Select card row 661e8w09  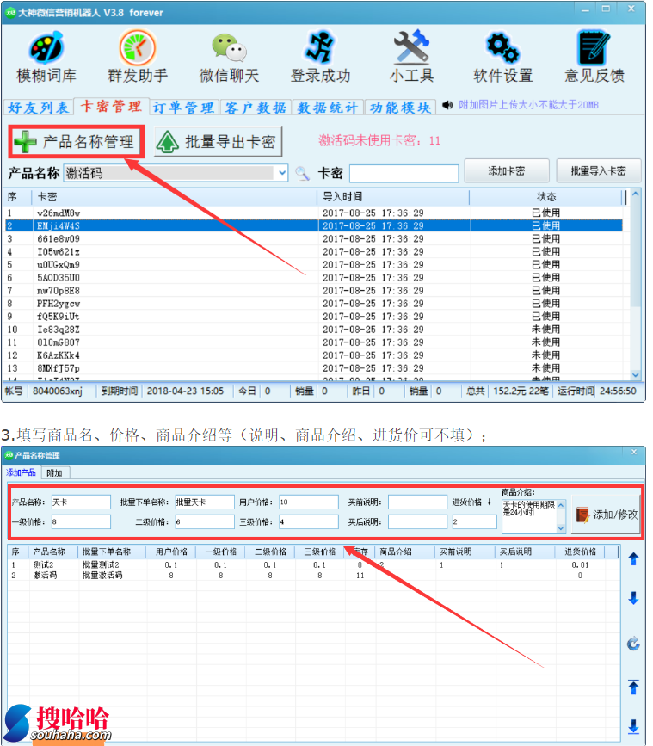[314, 238]
